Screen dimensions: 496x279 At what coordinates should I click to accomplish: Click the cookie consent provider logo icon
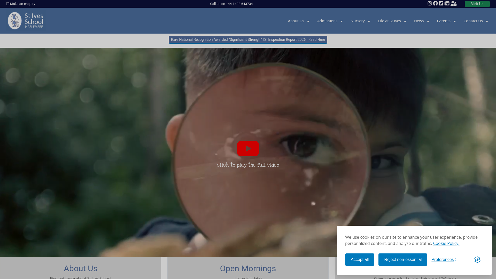coord(477,260)
